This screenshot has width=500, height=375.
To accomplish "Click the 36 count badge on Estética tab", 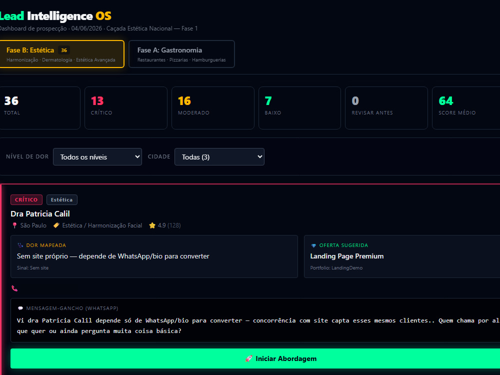I will [x=64, y=50].
